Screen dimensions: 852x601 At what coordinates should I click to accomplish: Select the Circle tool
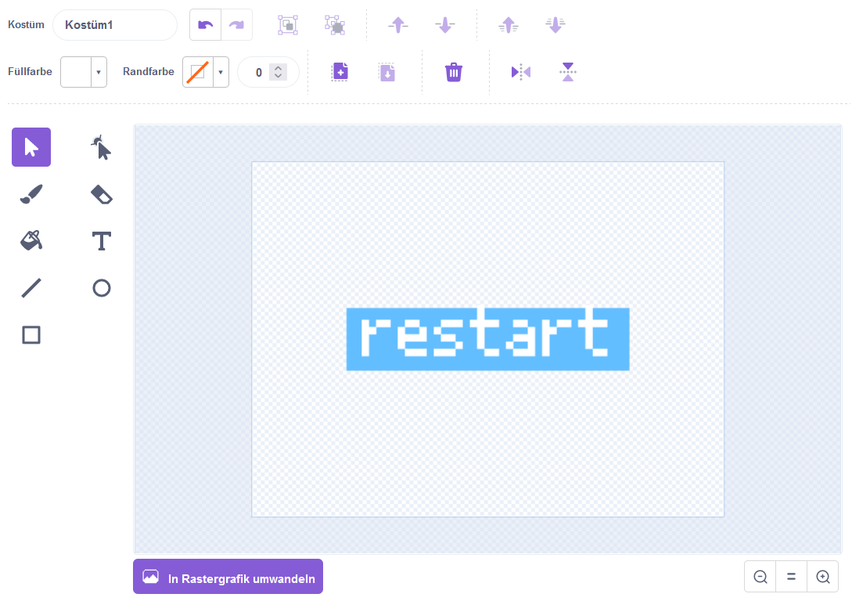click(x=101, y=288)
